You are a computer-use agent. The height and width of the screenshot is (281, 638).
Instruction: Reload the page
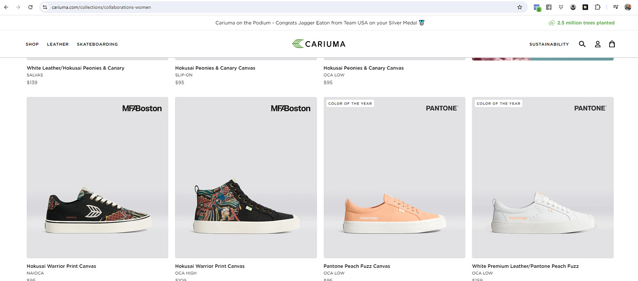(x=30, y=7)
